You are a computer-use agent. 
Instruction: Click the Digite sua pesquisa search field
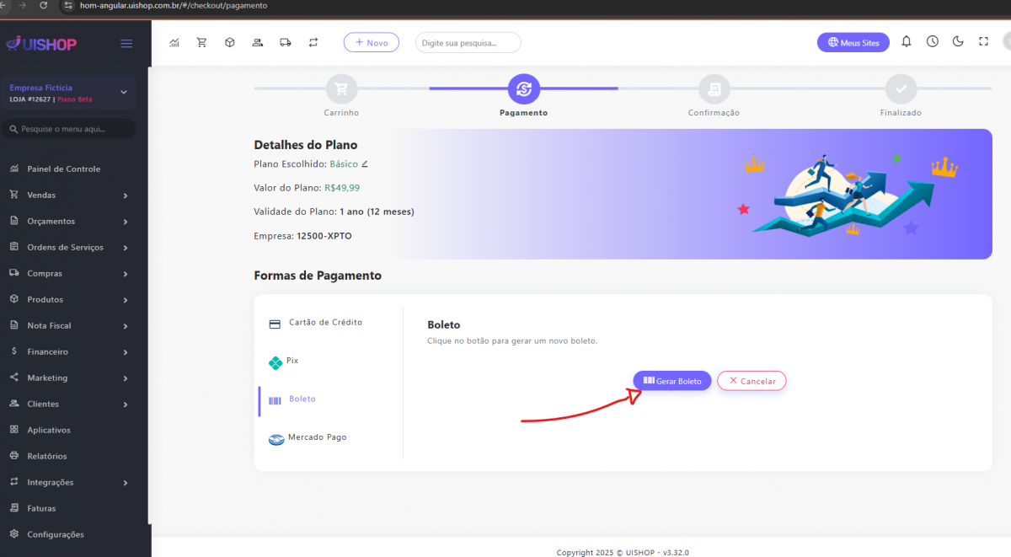[x=468, y=42]
